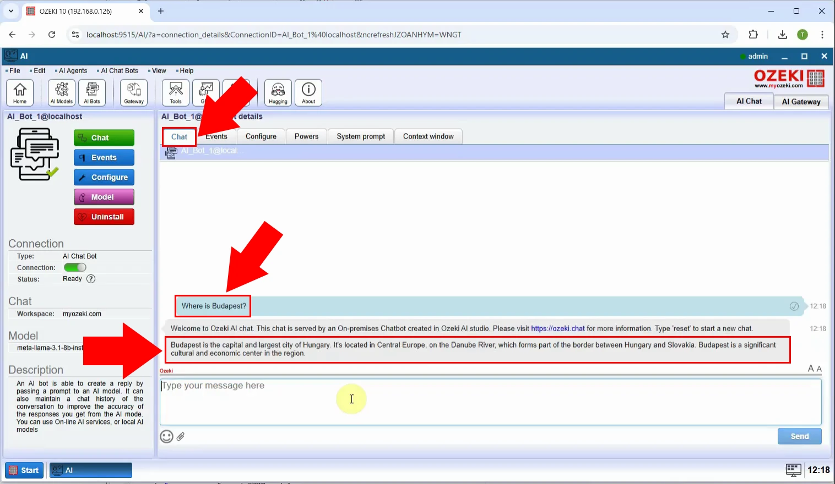Click the large font size A
This screenshot has height=484, width=835.
[x=811, y=369]
